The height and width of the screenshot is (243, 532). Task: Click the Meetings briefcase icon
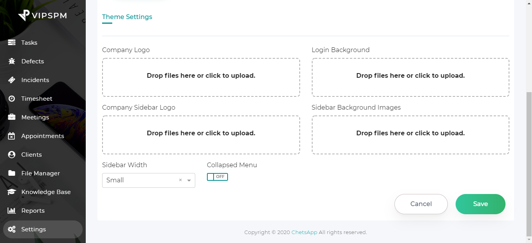(12, 117)
